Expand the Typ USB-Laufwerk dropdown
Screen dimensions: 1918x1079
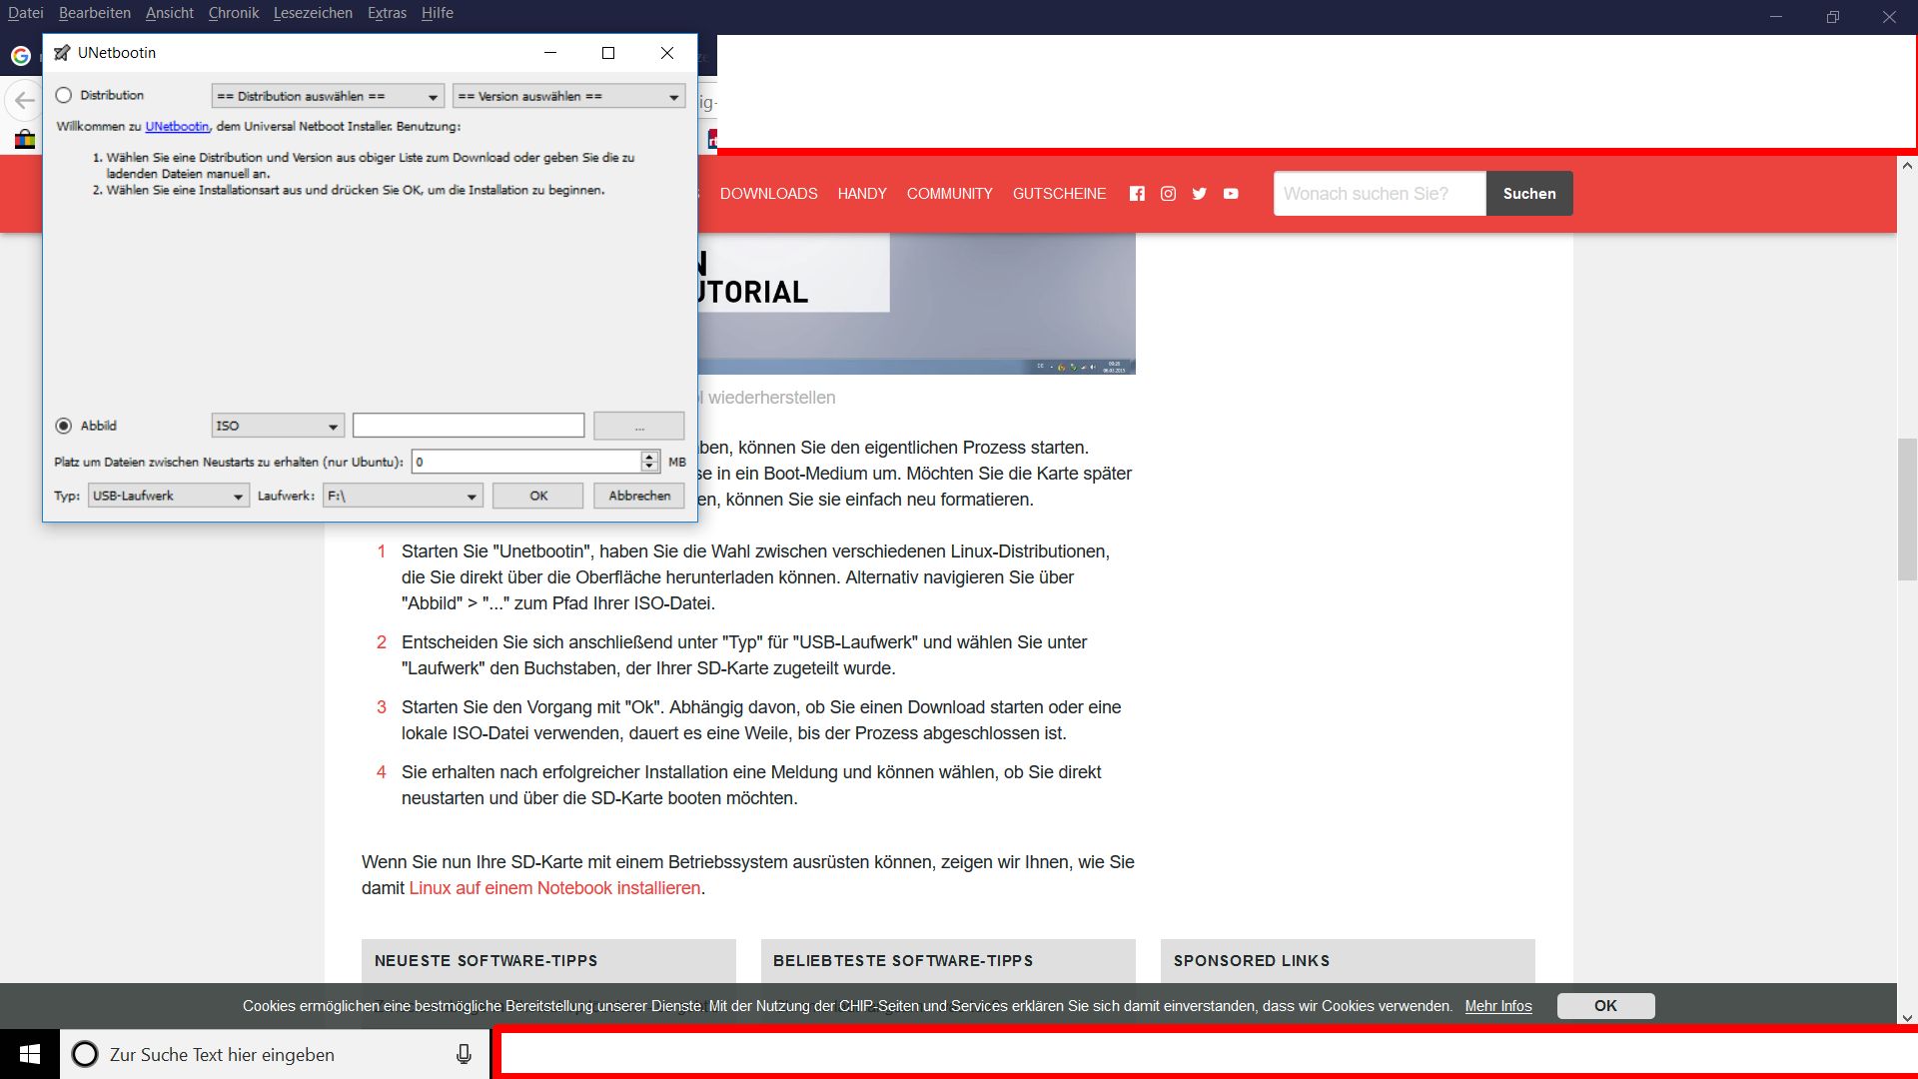point(168,496)
